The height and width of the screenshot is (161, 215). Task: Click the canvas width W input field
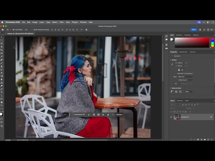coord(180,63)
